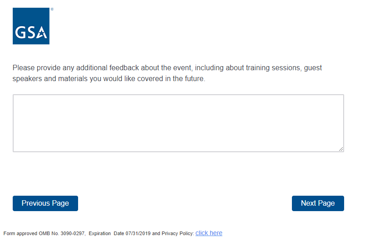Open the Privacy Policy 'click here' link
The width and height of the screenshot is (365, 246).
209,233
